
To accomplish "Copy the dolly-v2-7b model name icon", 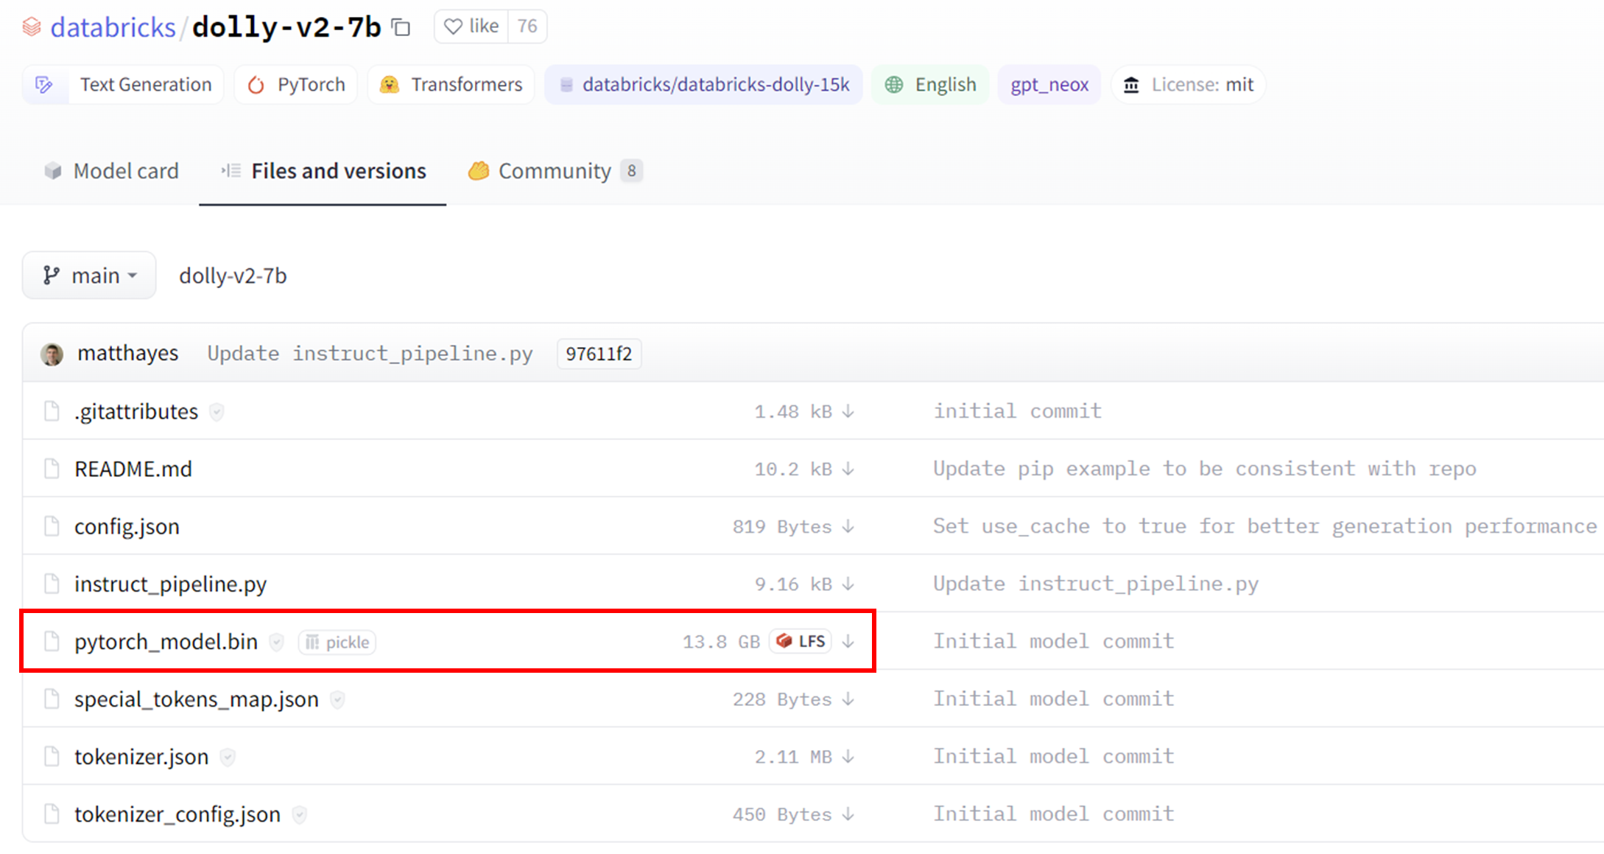I will [x=401, y=28].
